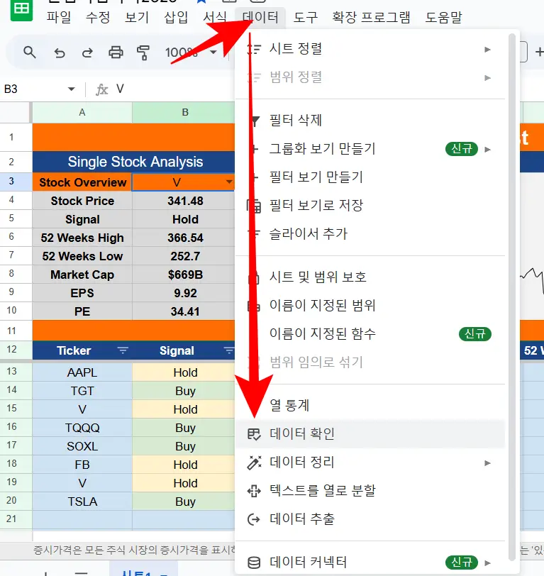Click the data menu vertical scrollbar
Viewport: 544px width, 576px height.
click(512, 297)
